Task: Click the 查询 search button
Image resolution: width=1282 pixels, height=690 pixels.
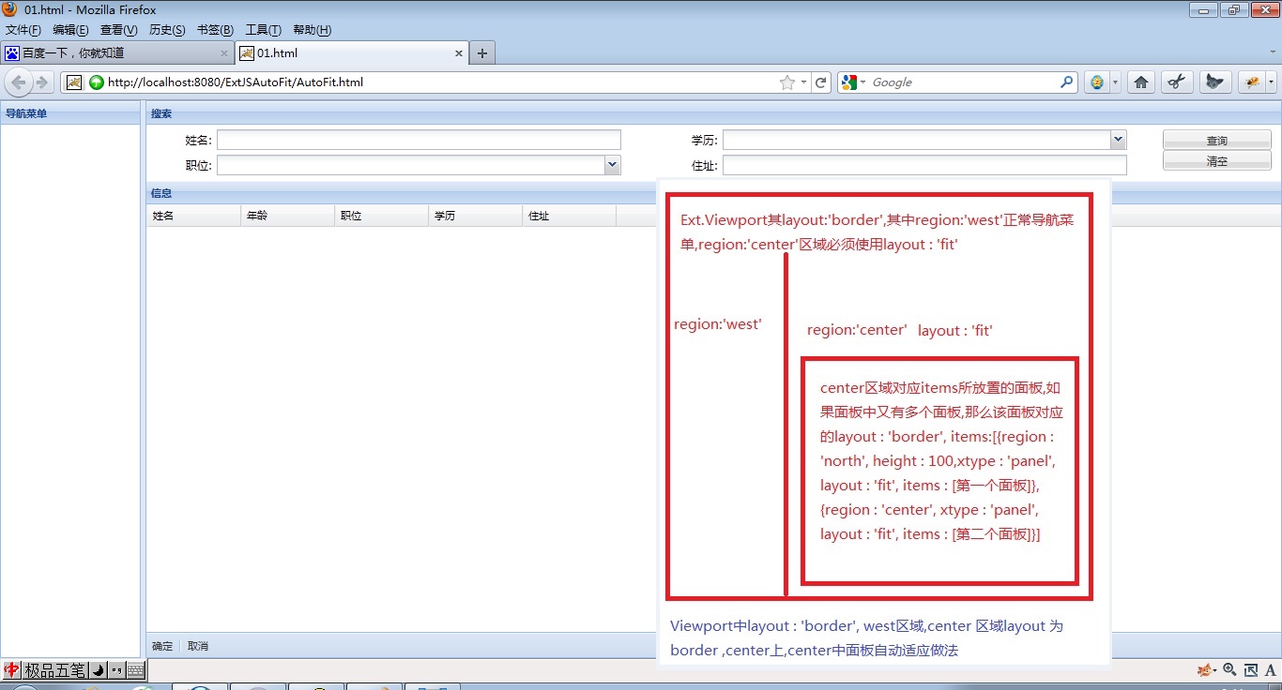Action: coord(1217,140)
